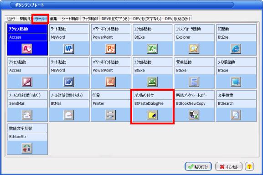
Task: Open the 図形 tab
Action: coord(11,19)
